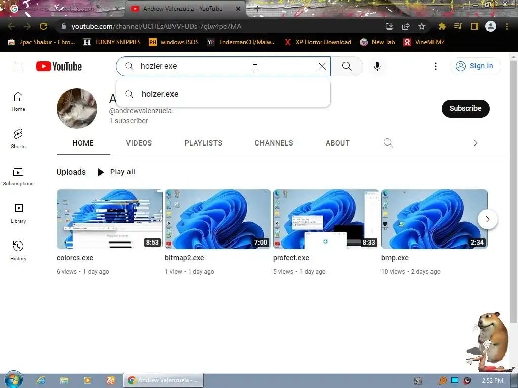Viewport: 518px width, 388px height.
Task: Click the profect.exe video title
Action: point(291,258)
